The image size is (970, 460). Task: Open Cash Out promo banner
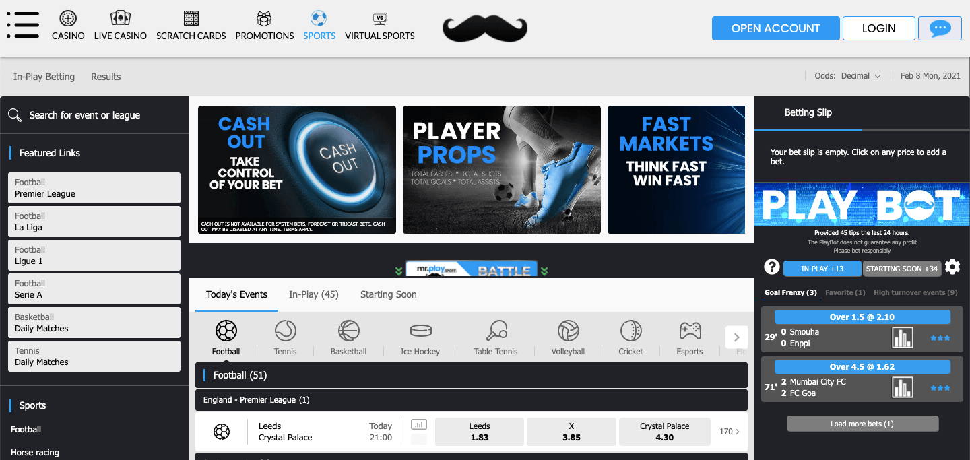pyautogui.click(x=297, y=170)
